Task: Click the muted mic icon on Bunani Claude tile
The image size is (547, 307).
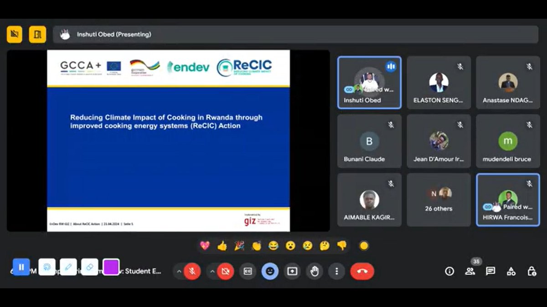Action: [391, 125]
